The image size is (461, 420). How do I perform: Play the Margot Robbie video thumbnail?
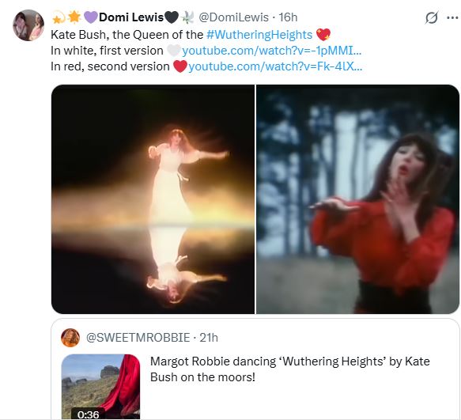click(100, 387)
